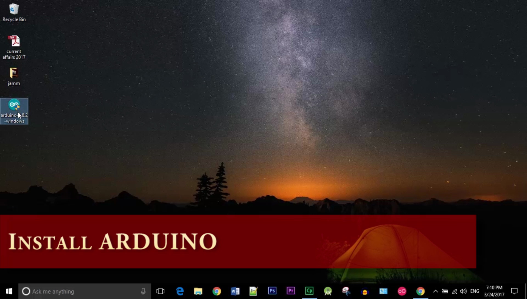527x299 pixels.
Task: Click the Ask me anything search box
Action: pos(85,291)
